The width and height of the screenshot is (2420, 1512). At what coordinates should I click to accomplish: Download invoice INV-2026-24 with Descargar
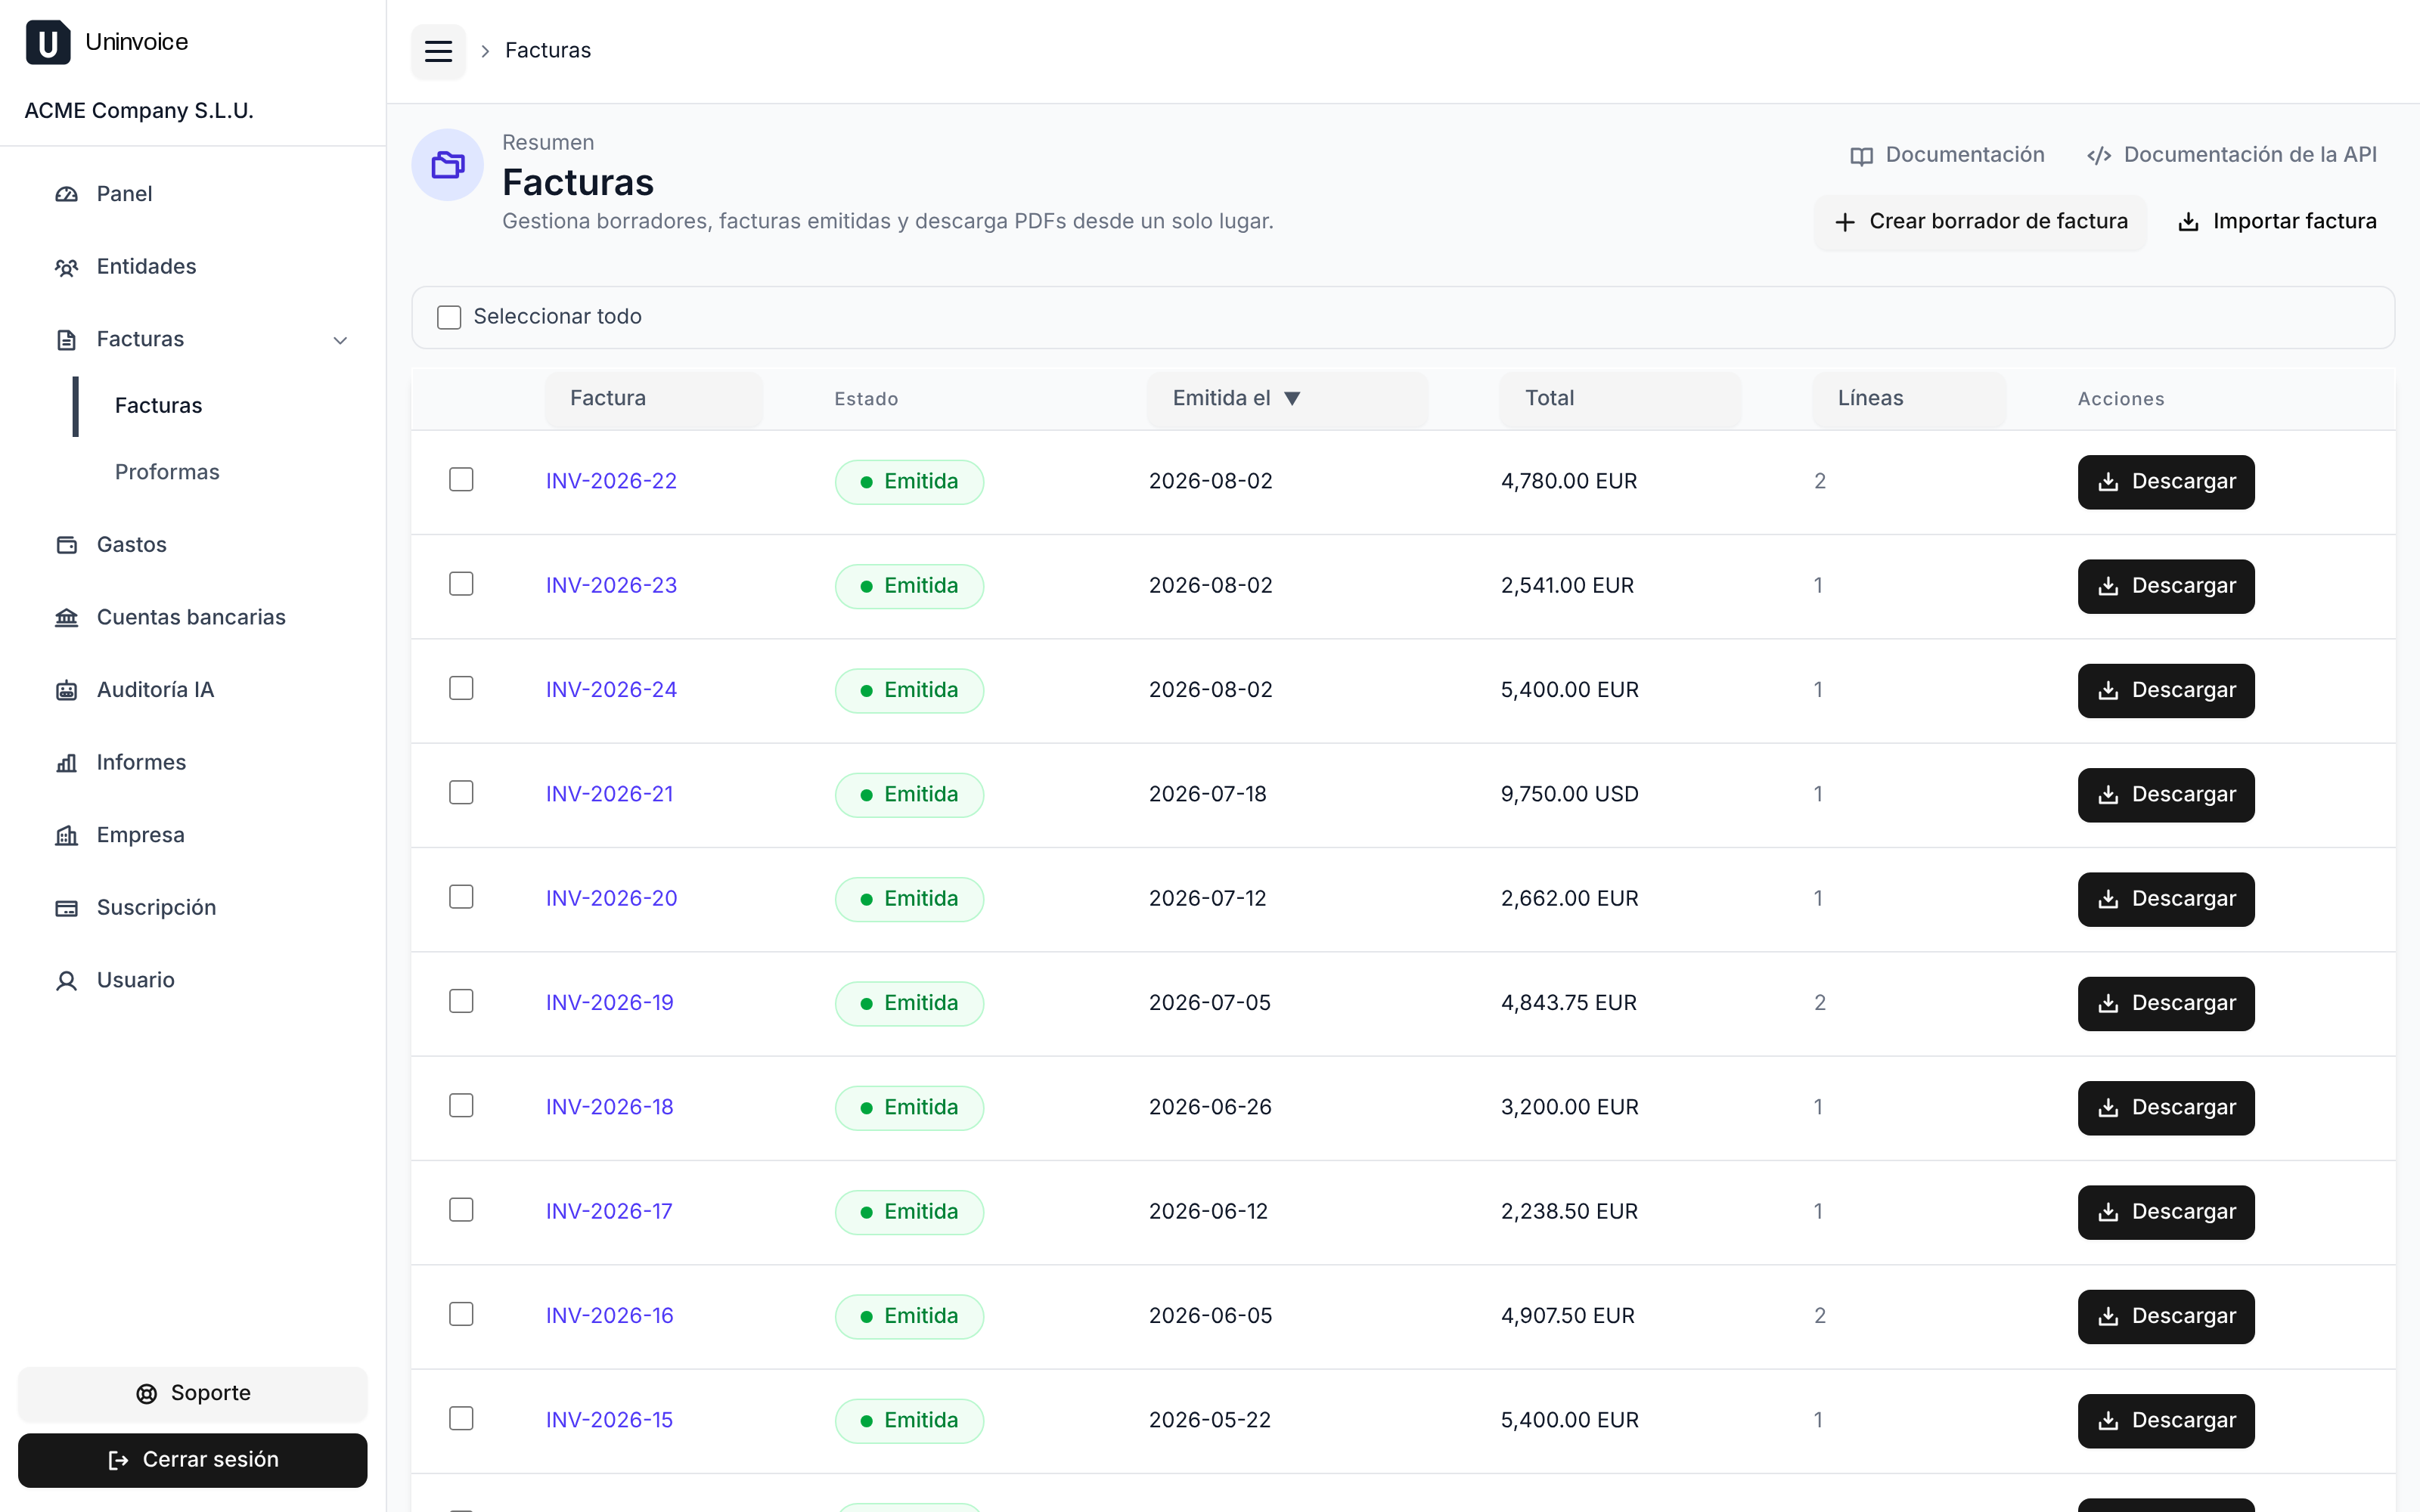[2166, 691]
